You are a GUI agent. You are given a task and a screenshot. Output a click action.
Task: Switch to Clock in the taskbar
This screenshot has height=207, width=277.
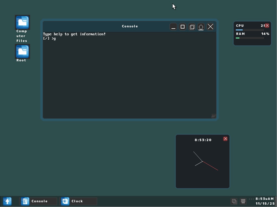(78, 201)
